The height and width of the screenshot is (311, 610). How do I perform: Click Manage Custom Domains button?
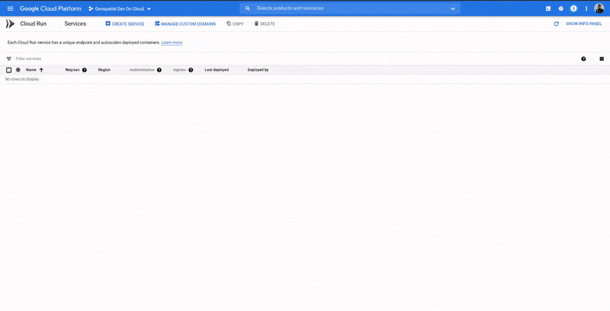pyautogui.click(x=185, y=24)
